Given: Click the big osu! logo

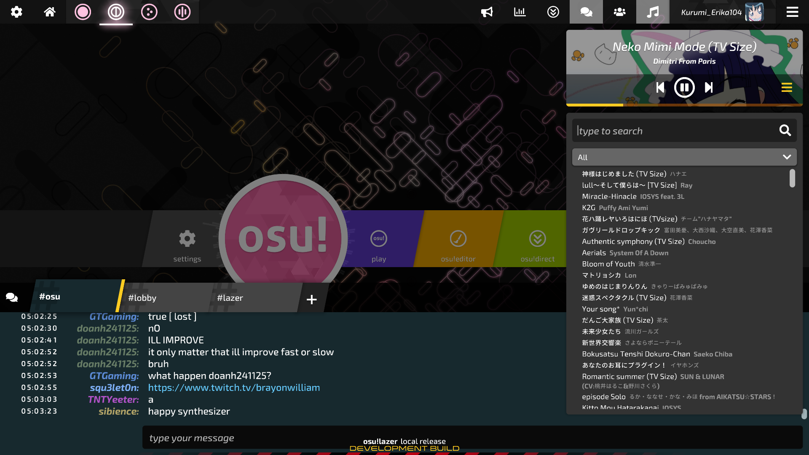Looking at the screenshot, I should point(283,238).
